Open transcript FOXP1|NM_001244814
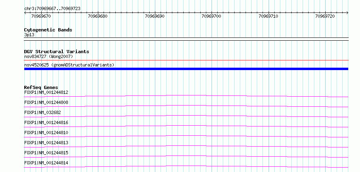 [x=46, y=163]
